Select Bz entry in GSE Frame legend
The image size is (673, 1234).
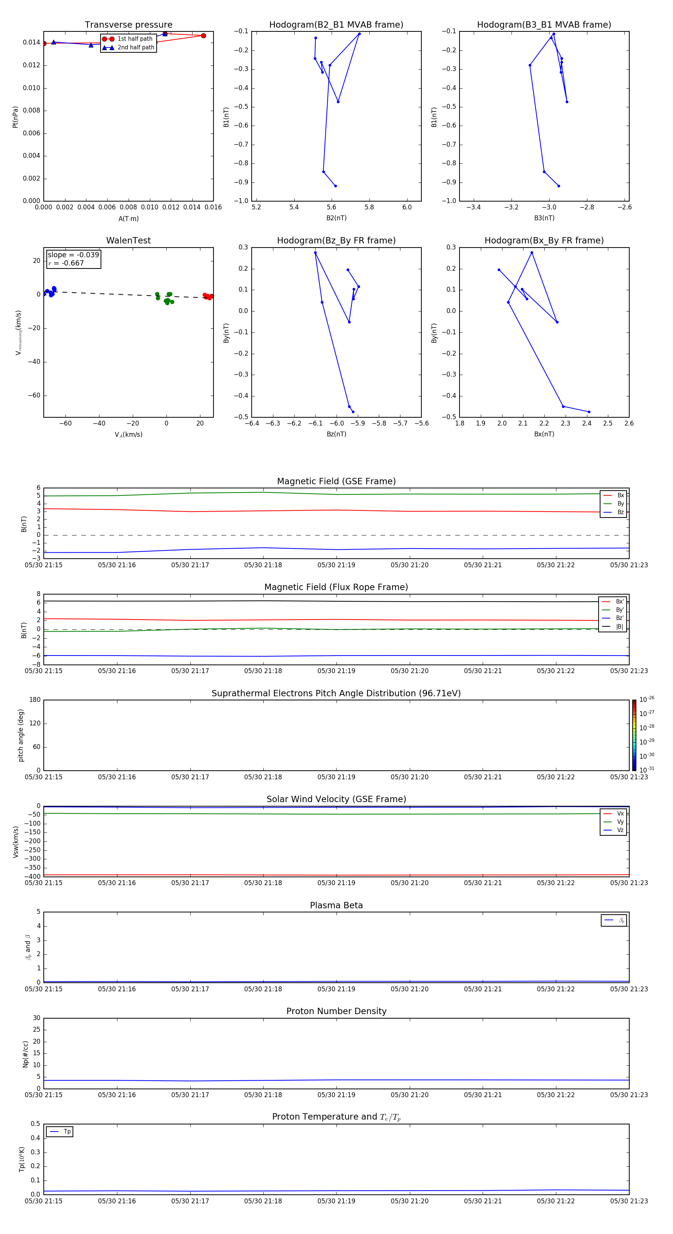click(x=614, y=512)
